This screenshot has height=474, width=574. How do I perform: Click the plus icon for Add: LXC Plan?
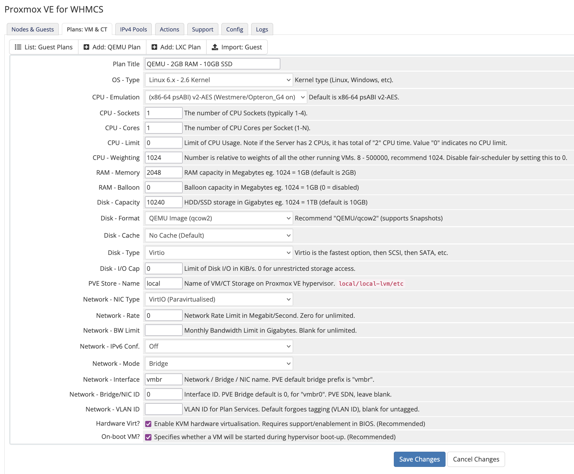[x=154, y=47]
